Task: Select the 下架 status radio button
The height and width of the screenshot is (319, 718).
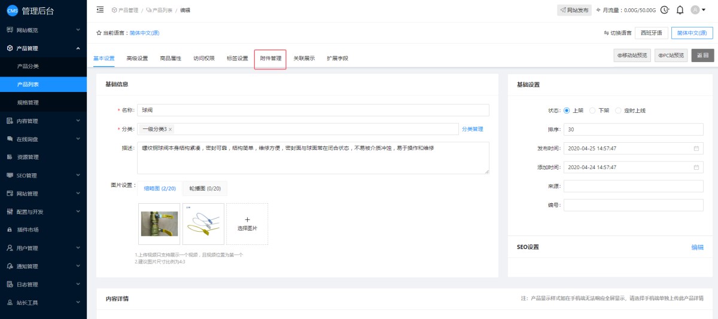Action: [x=592, y=111]
